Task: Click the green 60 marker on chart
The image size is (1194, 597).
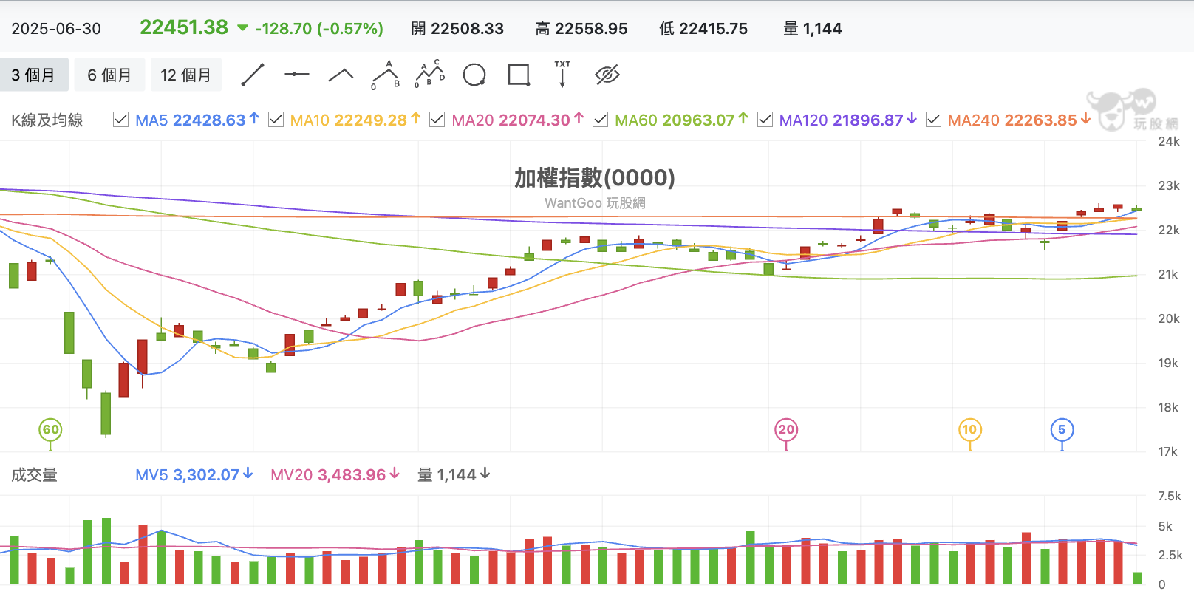Action: point(50,430)
